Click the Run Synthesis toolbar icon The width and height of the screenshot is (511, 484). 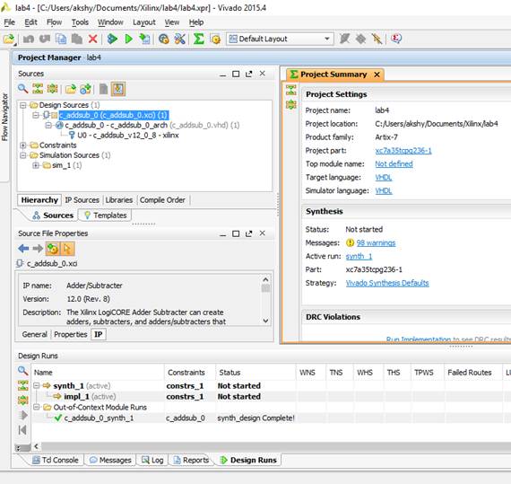tap(112, 39)
